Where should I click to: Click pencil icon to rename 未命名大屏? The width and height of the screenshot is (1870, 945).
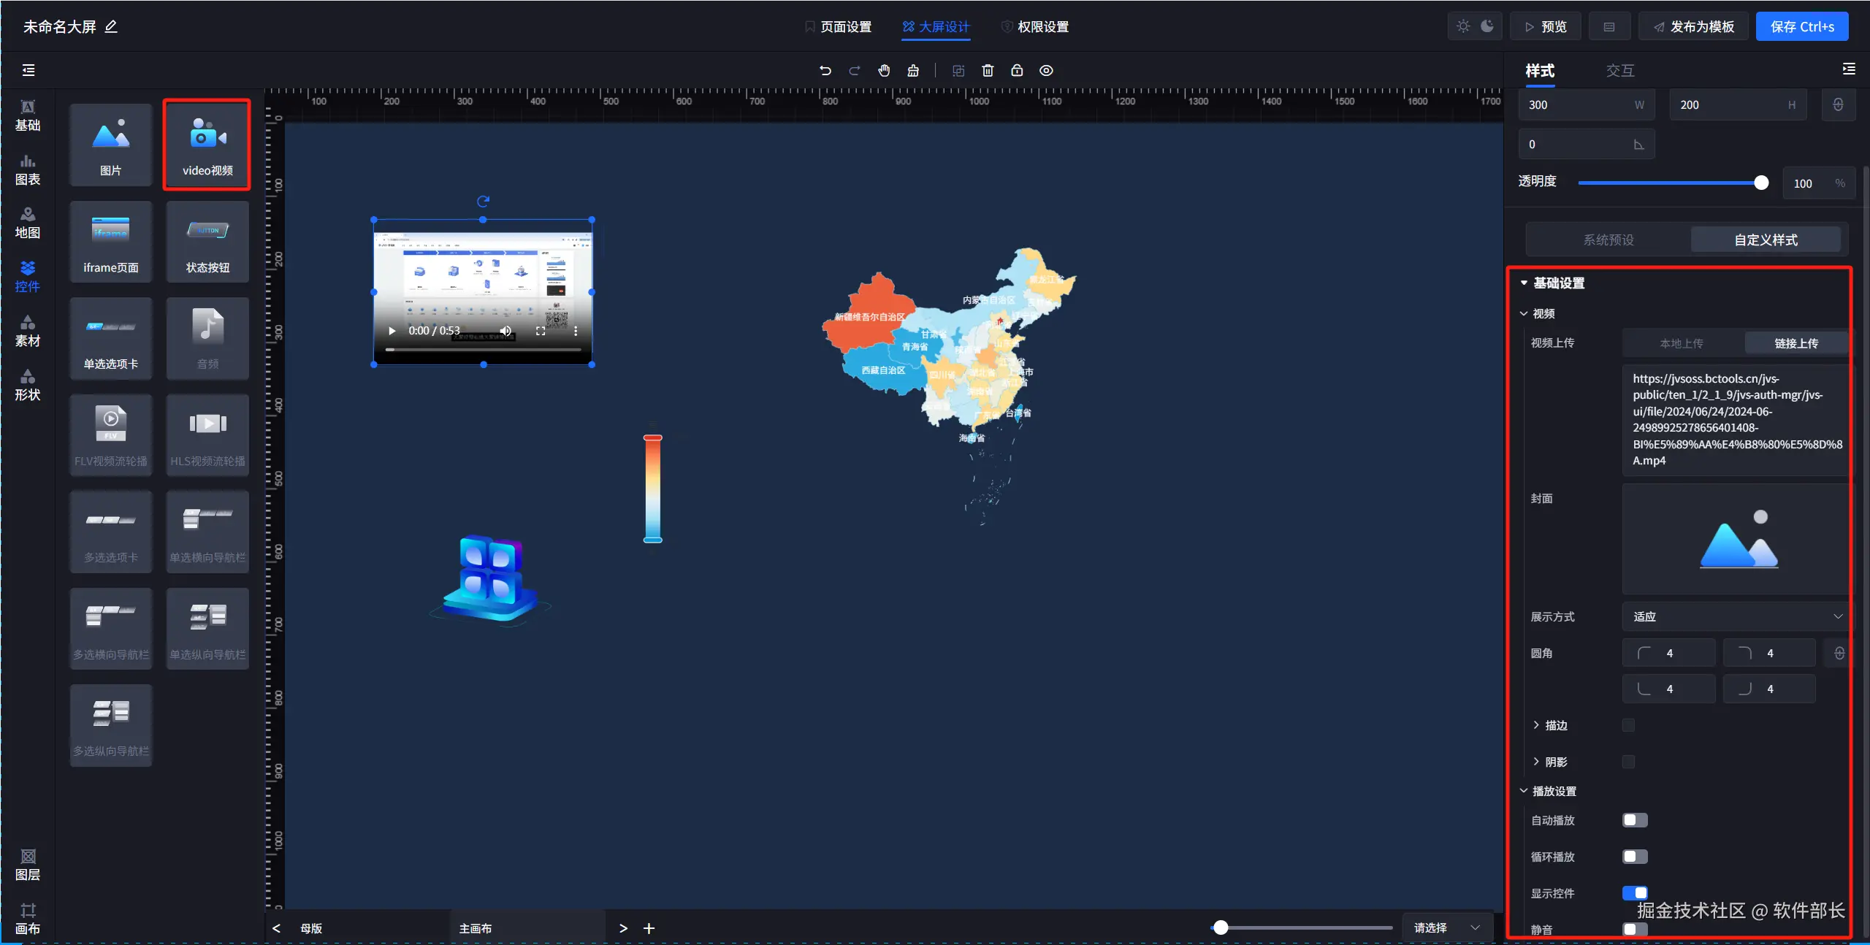coord(111,27)
